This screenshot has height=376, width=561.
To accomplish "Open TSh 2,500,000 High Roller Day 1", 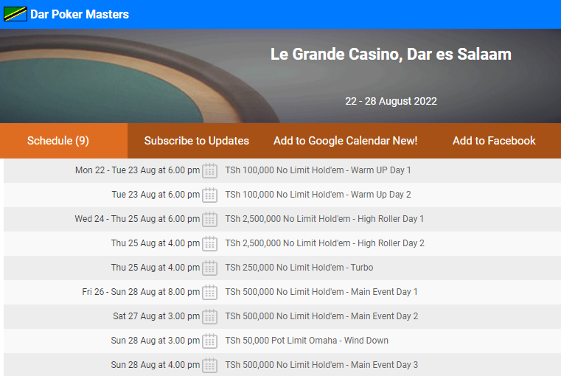I will 324,219.
